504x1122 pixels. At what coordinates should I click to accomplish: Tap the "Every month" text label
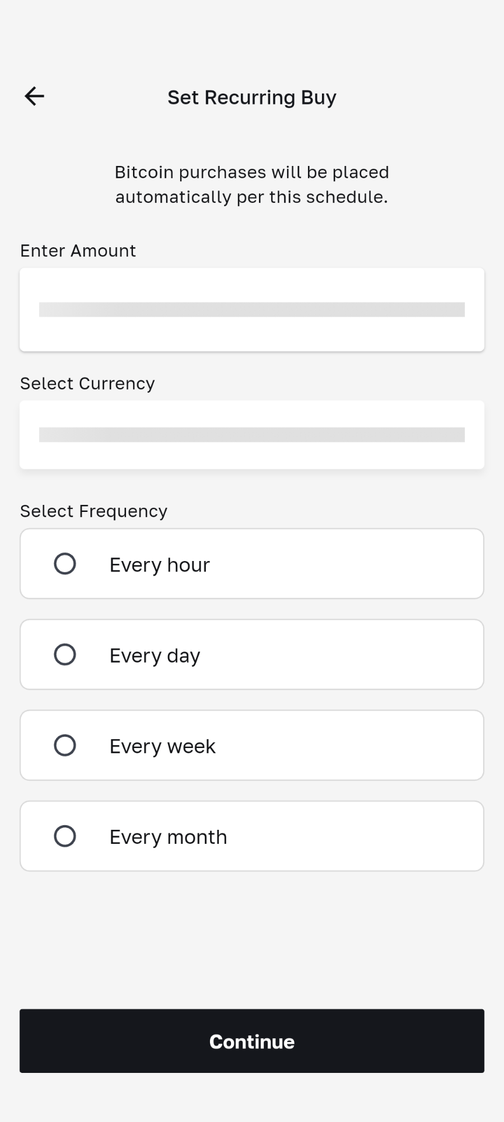point(168,837)
